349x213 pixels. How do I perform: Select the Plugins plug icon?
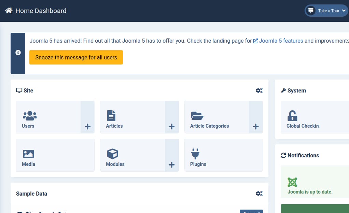(195, 154)
